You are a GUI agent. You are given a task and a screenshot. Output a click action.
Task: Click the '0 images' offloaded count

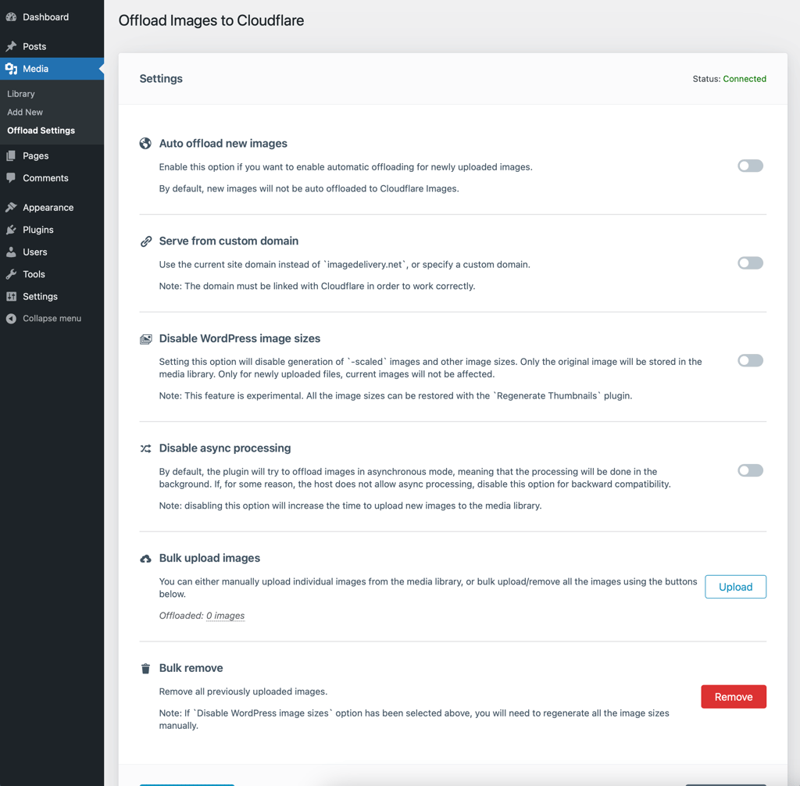coord(226,616)
